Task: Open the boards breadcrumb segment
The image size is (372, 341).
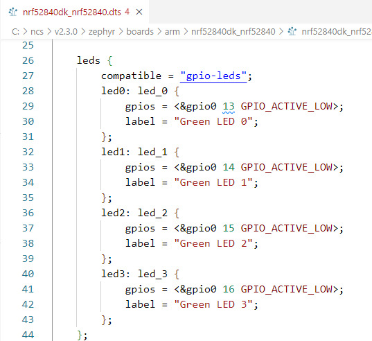Action: point(140,32)
